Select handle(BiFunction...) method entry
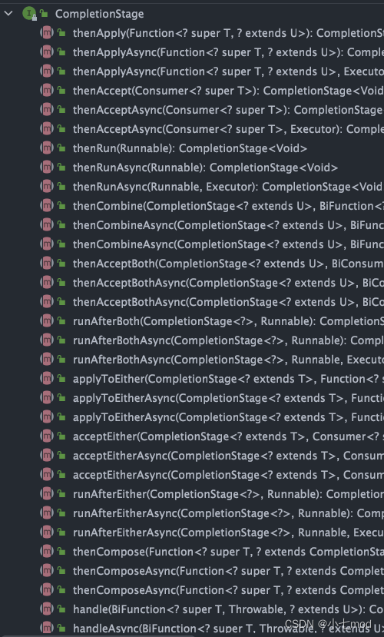 228,609
